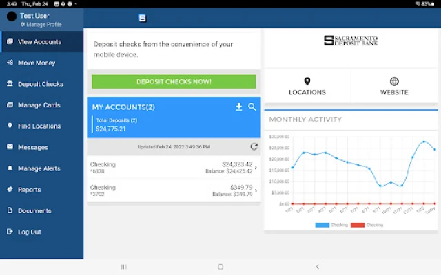This screenshot has width=441, height=275.
Task: Tap the Locations pin icon
Action: (x=307, y=82)
